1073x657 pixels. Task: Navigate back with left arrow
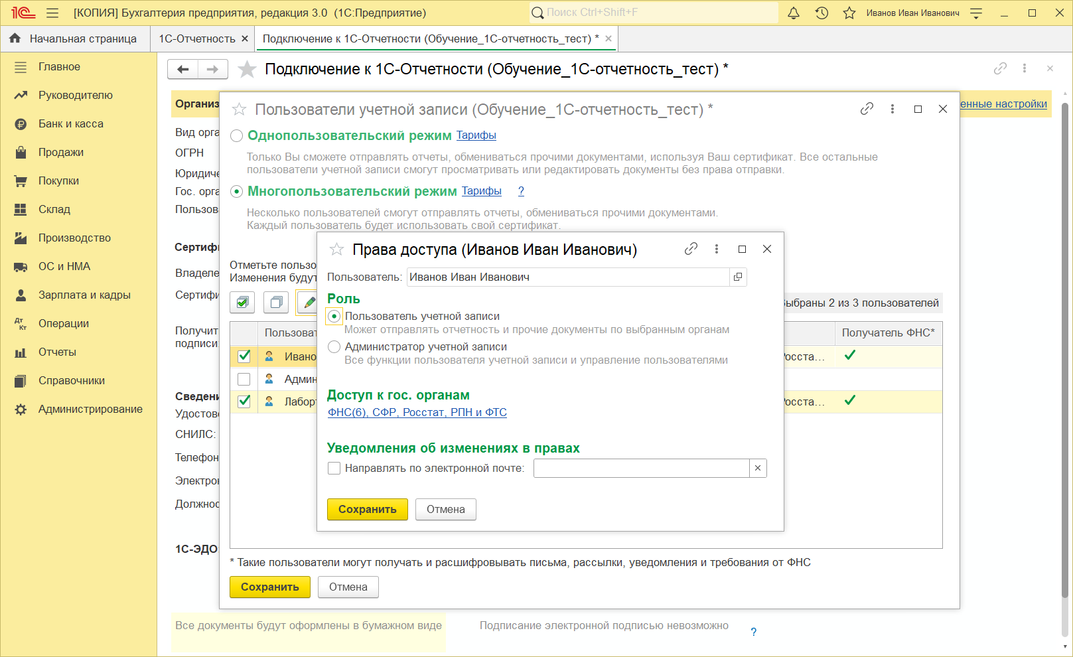coord(182,69)
